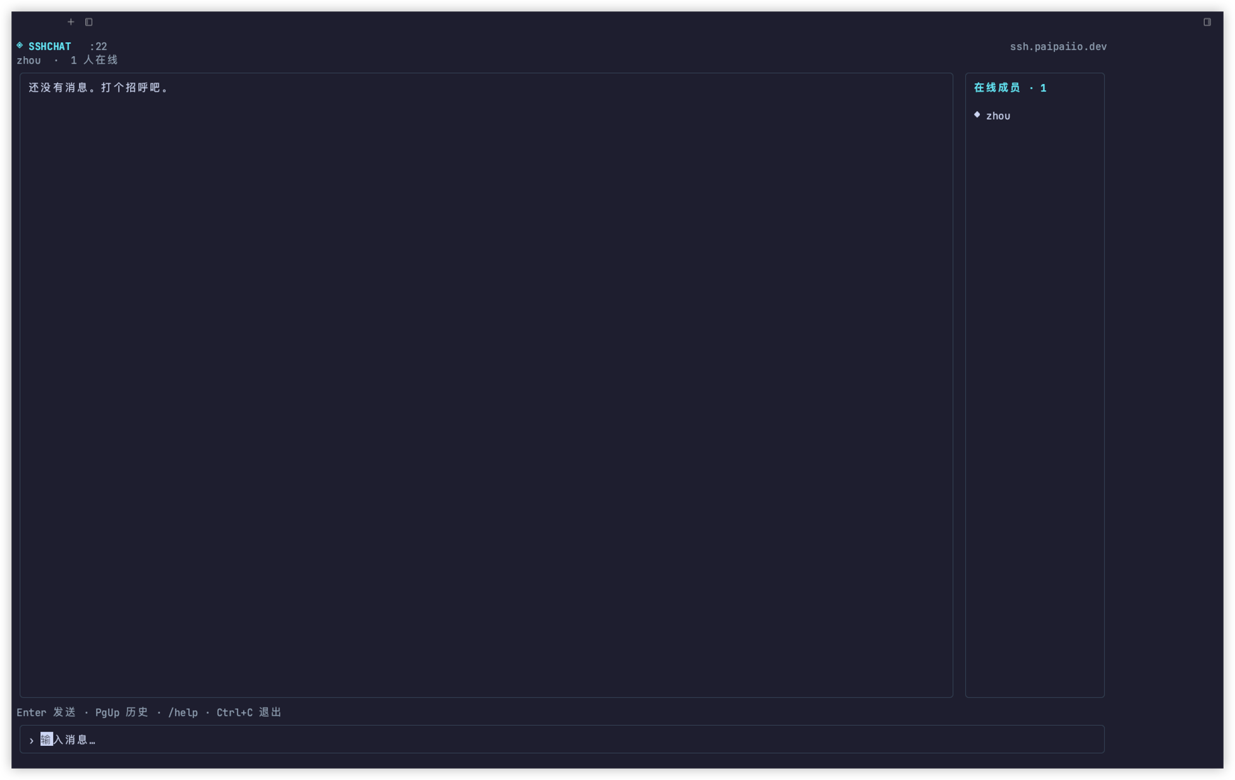Click the 'Ctrl+C 退出' hint
Image resolution: width=1235 pixels, height=780 pixels.
click(249, 712)
